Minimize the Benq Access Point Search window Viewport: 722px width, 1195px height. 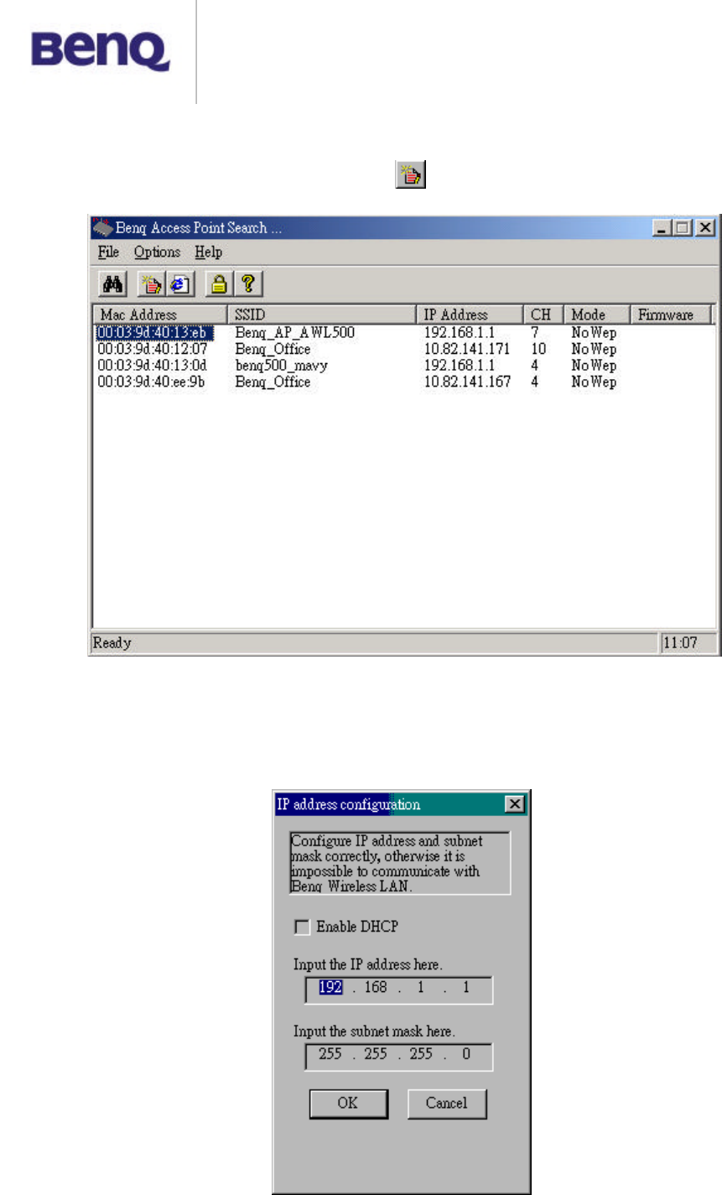662,227
